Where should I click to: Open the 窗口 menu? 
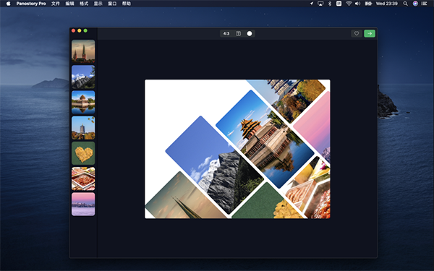click(x=112, y=4)
